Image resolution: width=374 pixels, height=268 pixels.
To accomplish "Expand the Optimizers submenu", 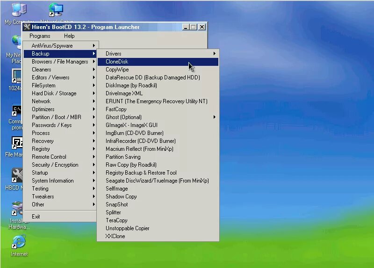I will tap(61, 109).
